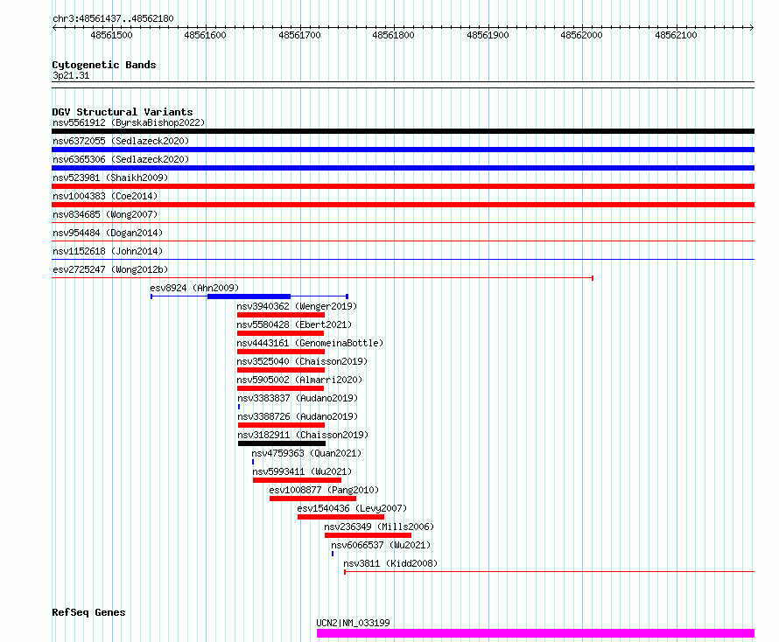This screenshot has width=779, height=642.
Task: Click nsv4443161 (GenomeinaBottle) label
Action: (310, 343)
